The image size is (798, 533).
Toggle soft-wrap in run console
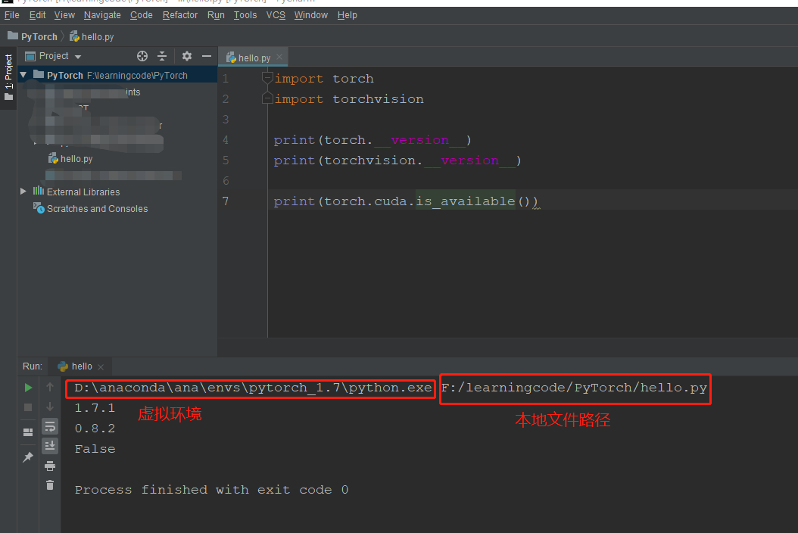[x=50, y=426]
